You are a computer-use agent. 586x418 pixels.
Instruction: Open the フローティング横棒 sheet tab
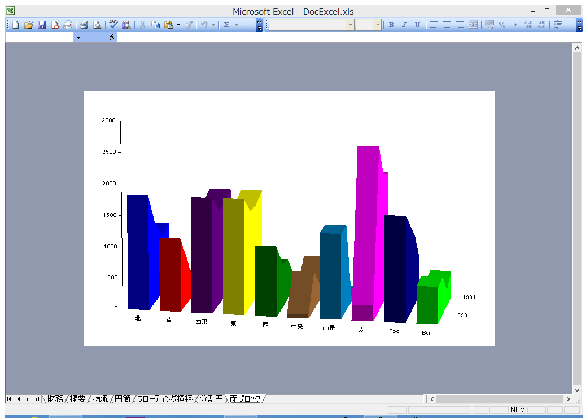tap(164, 399)
